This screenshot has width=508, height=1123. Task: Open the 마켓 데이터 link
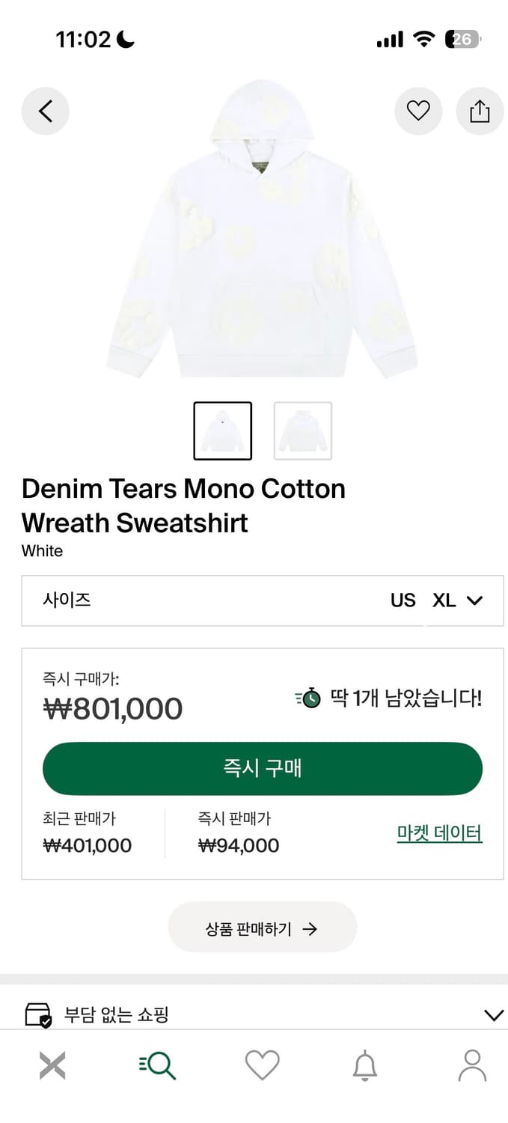click(439, 833)
